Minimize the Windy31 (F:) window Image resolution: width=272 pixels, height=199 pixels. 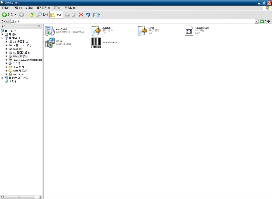click(259, 3)
